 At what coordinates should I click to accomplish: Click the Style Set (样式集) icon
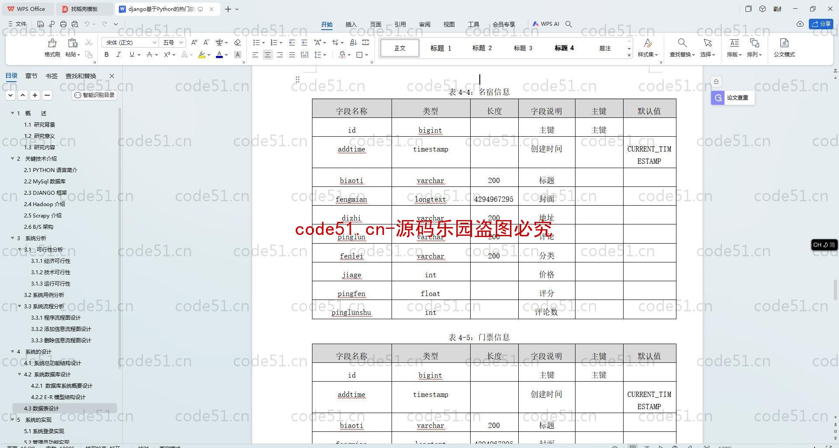[648, 43]
